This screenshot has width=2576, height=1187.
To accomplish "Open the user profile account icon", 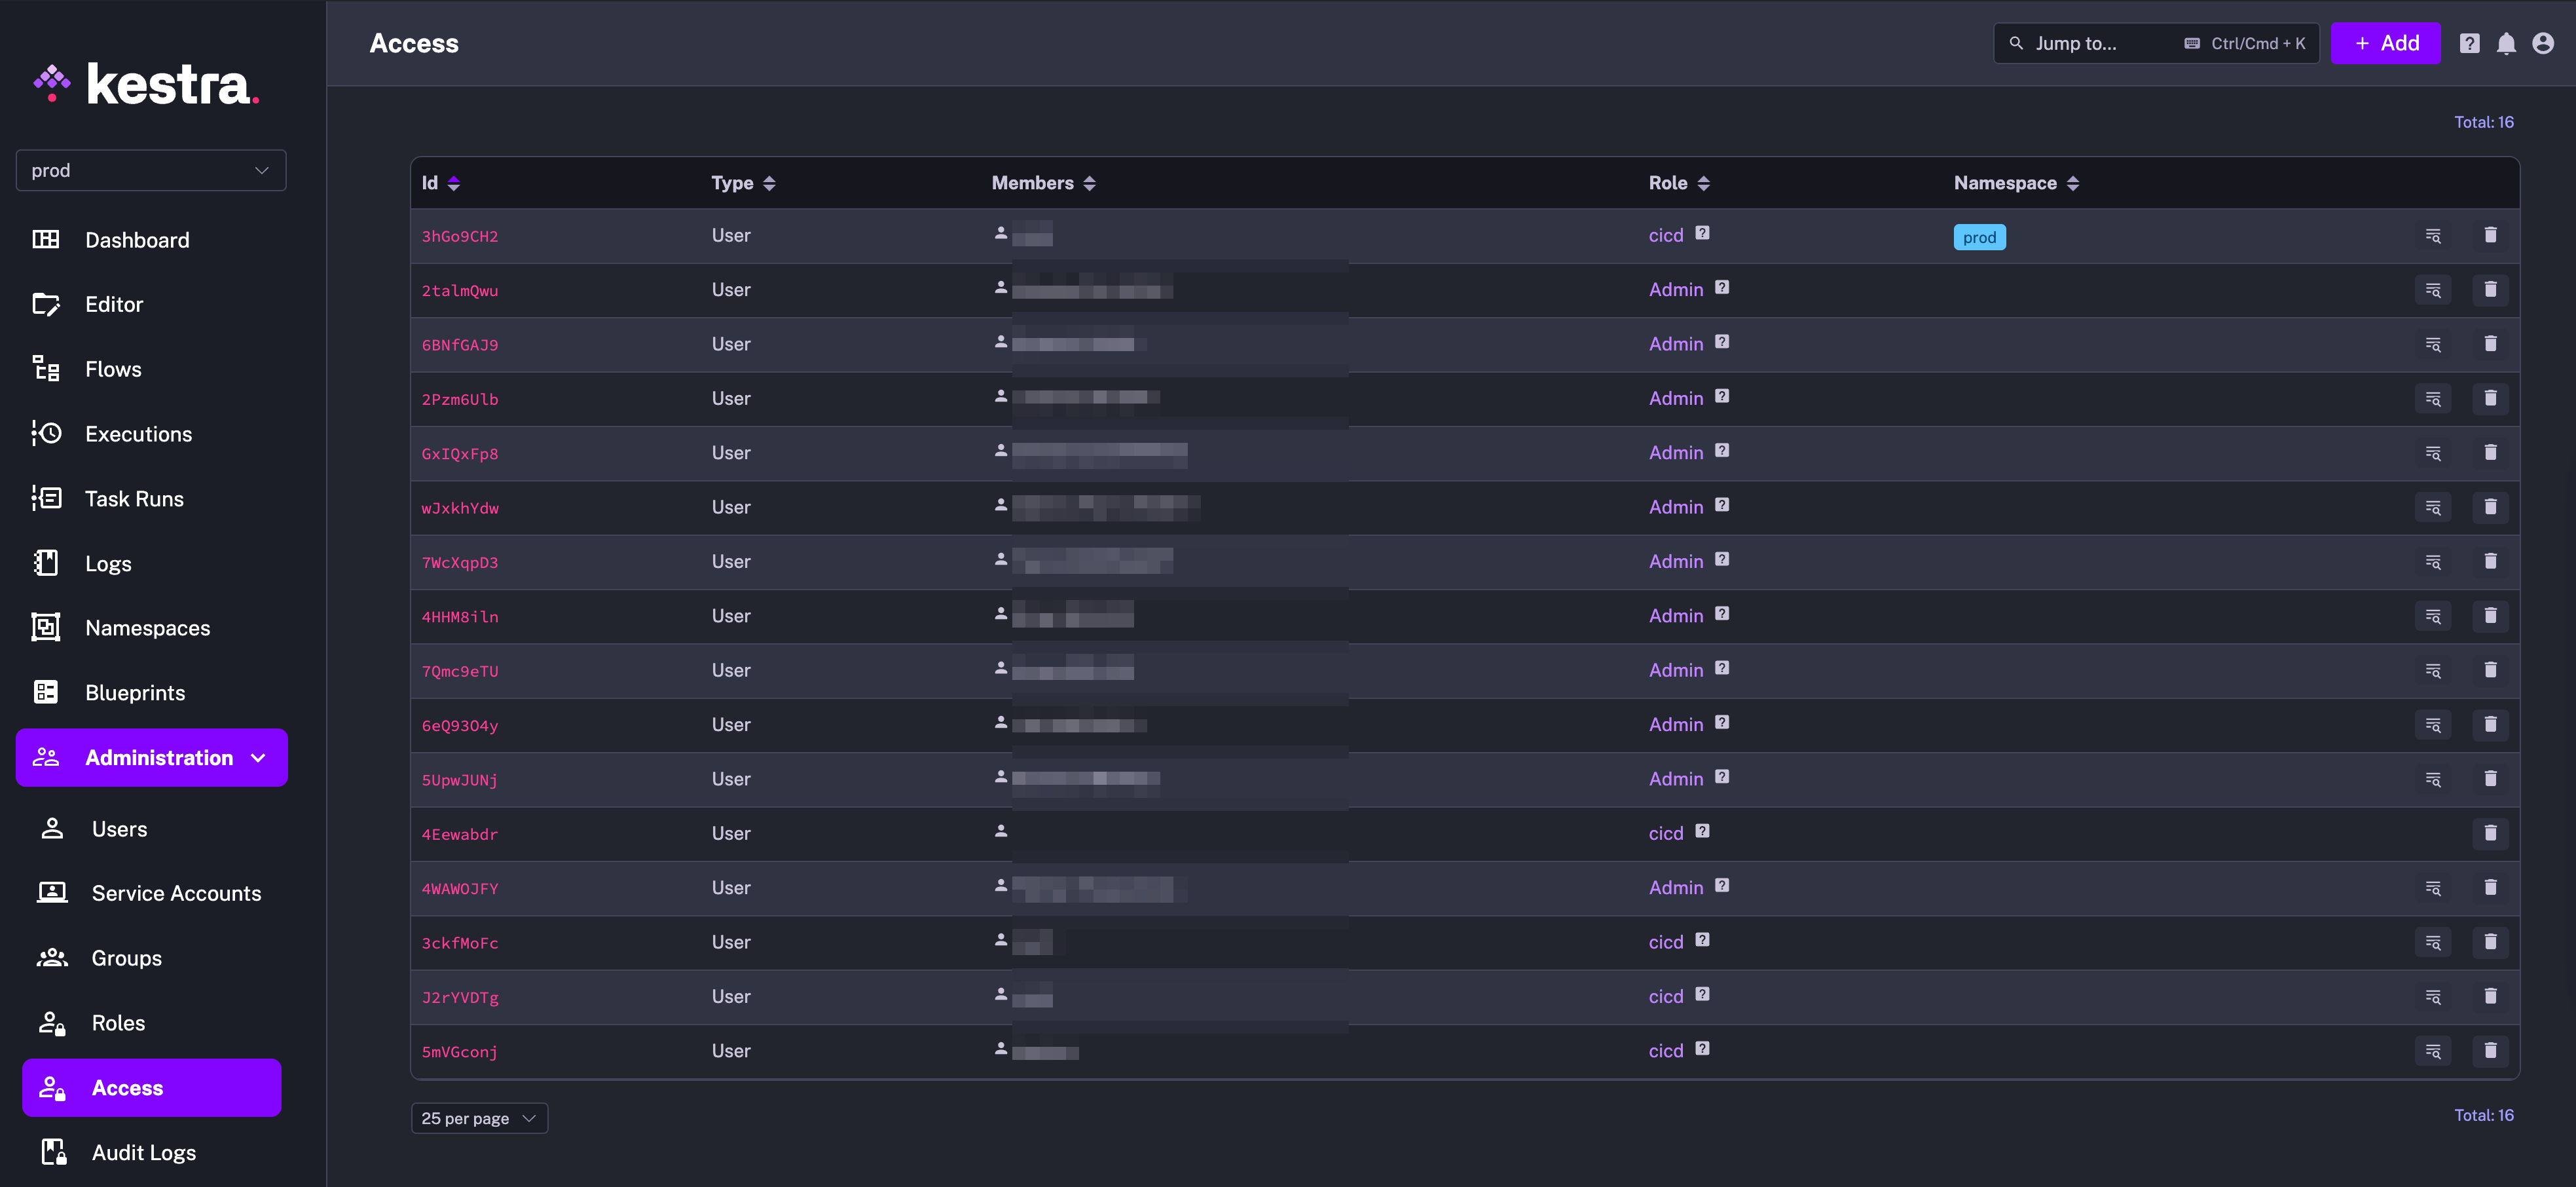I will (2543, 43).
